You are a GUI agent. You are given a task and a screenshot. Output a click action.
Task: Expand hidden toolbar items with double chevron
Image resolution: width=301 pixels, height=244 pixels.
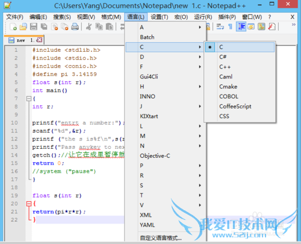(x=294, y=25)
